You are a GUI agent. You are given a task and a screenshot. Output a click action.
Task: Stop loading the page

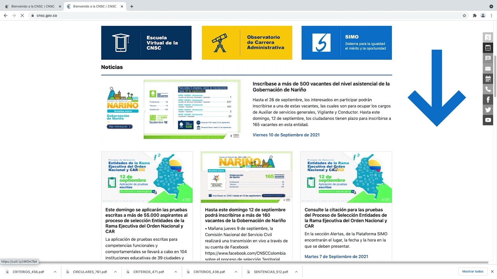pyautogui.click(x=23, y=15)
